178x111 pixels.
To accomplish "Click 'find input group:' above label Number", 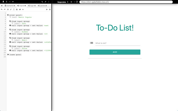I will click(21, 30).
